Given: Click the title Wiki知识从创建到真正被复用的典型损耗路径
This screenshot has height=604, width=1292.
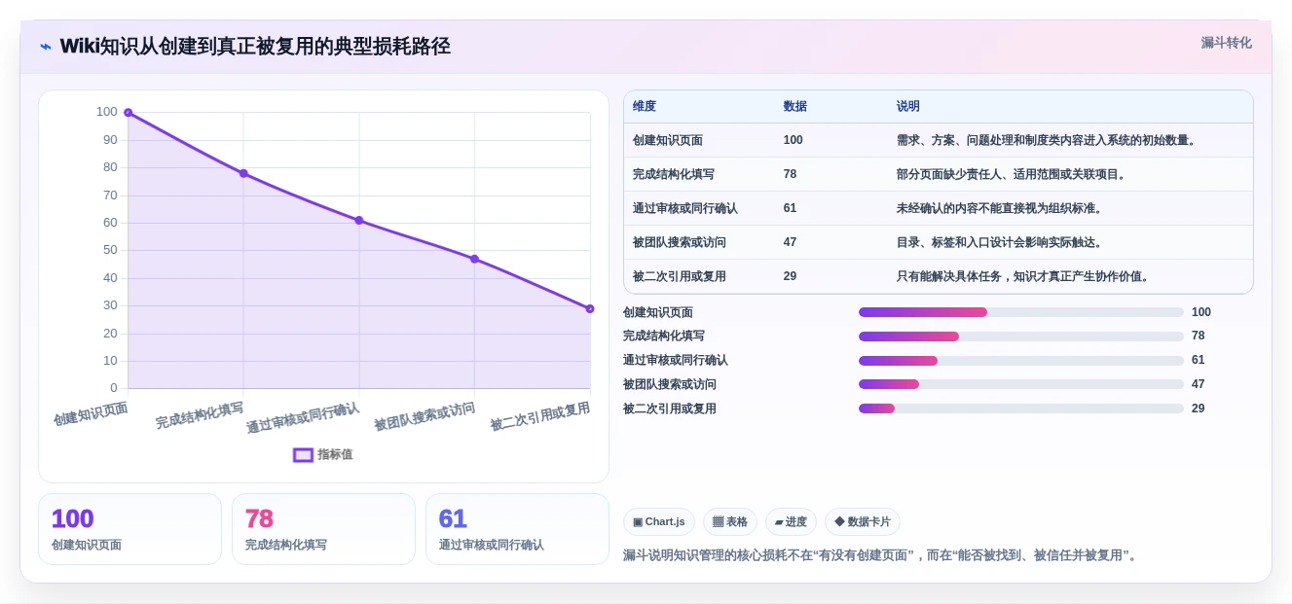Looking at the screenshot, I should click(x=255, y=47).
